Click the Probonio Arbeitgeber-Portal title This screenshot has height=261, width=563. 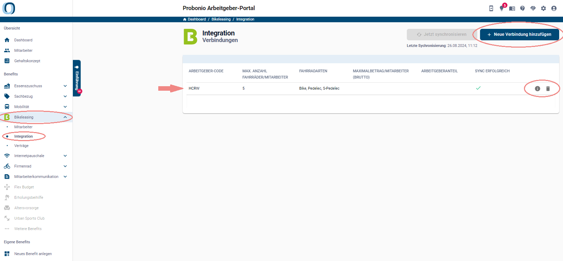[x=219, y=8]
